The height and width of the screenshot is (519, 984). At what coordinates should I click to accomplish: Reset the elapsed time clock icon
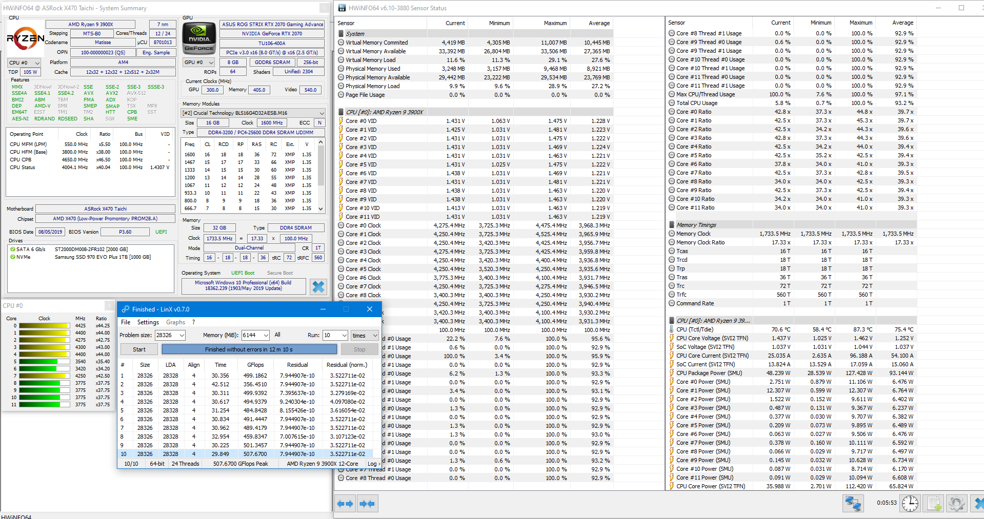910,504
